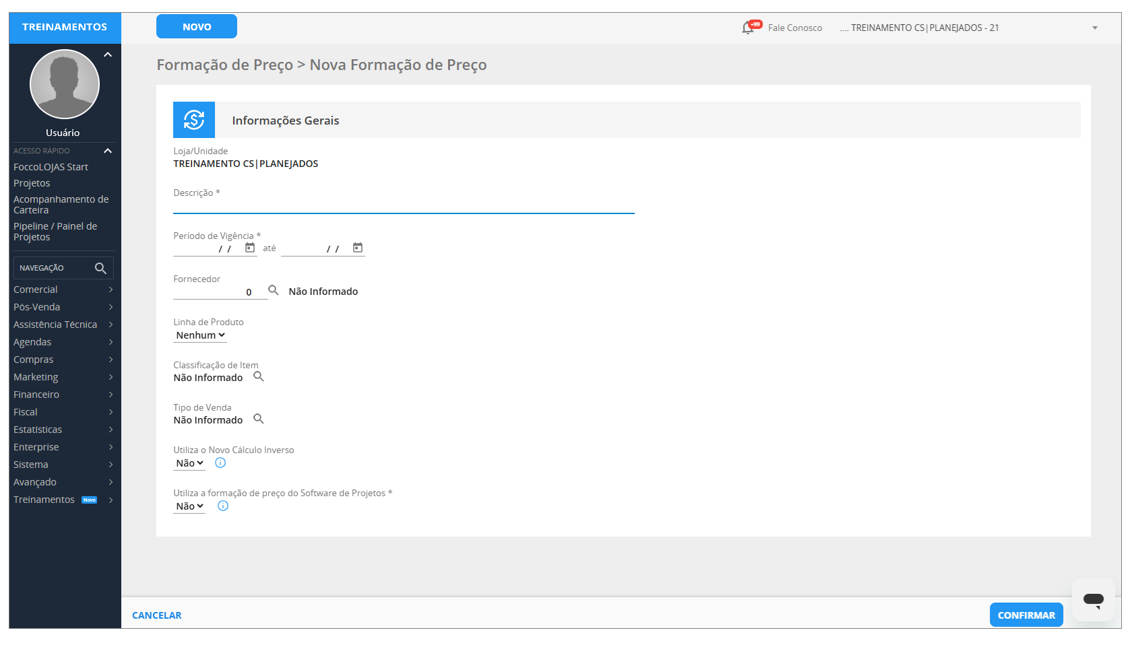The image size is (1132, 647).
Task: Click the Descrição text field
Action: coord(404,205)
